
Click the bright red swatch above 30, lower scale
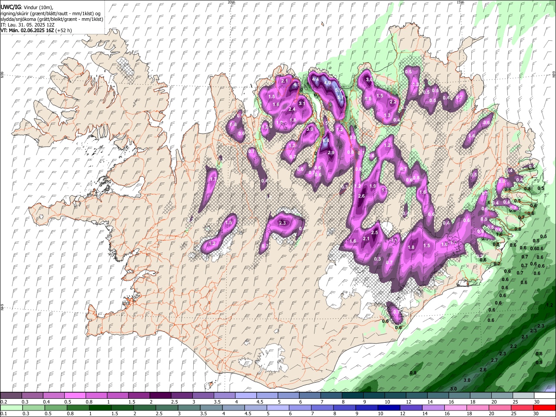[544, 408]
